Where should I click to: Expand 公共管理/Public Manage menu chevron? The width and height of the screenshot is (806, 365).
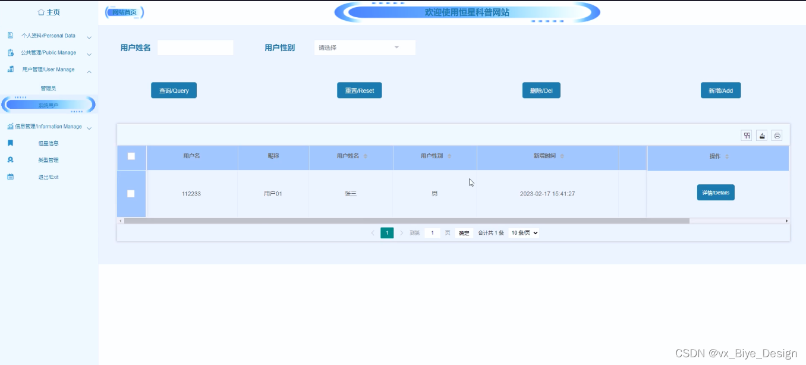[x=89, y=54]
